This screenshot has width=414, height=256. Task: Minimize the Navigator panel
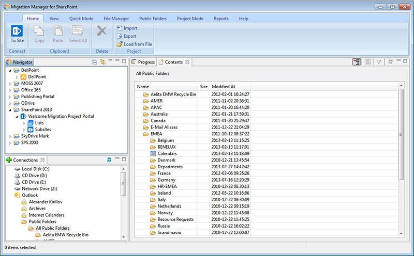pos(117,60)
